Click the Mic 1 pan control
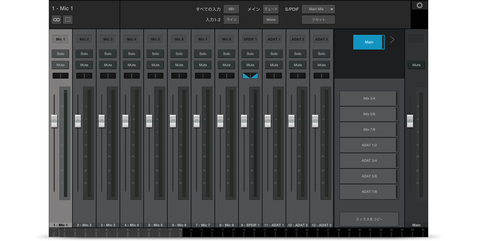Image resolution: width=477 pixels, height=241 pixels. 60,76
